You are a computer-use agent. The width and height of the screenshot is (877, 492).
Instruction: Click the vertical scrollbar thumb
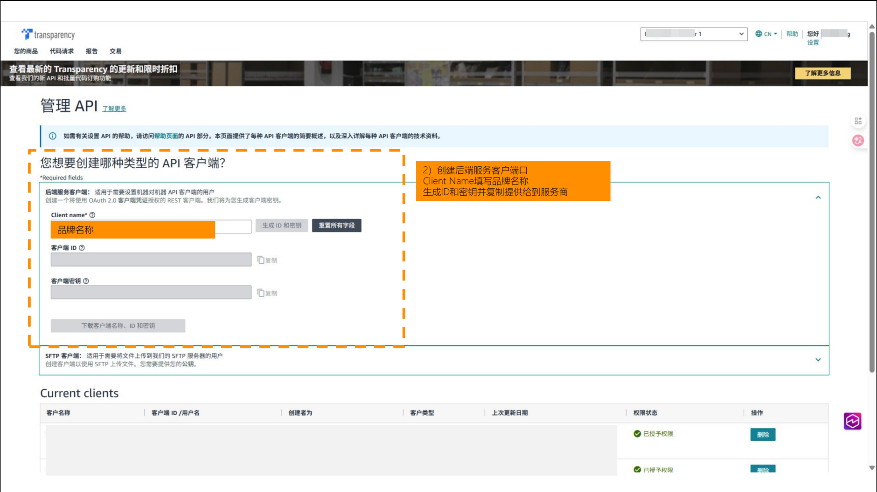(872, 201)
